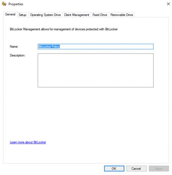Open the Learn more about BitLocker link

(28, 142)
